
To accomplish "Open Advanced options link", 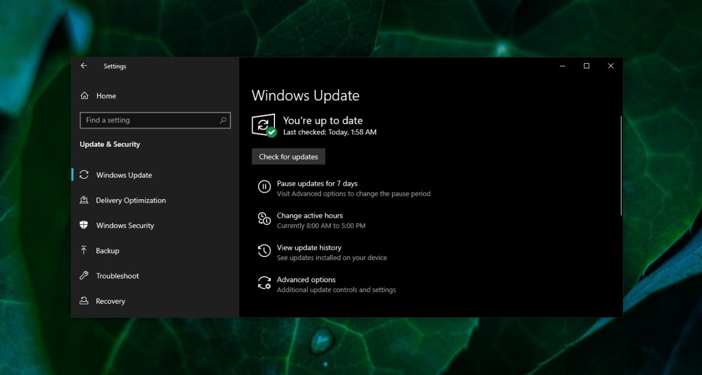I will [x=306, y=280].
